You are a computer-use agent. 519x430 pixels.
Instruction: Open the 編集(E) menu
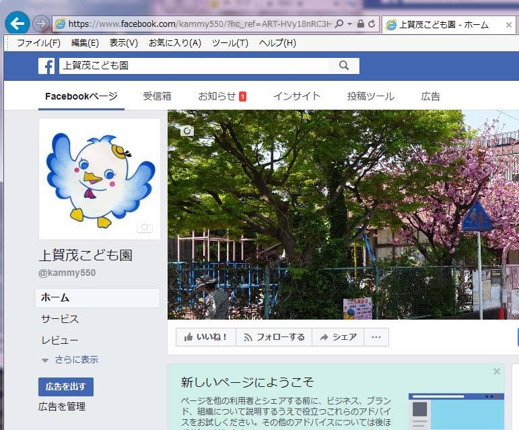[x=85, y=43]
